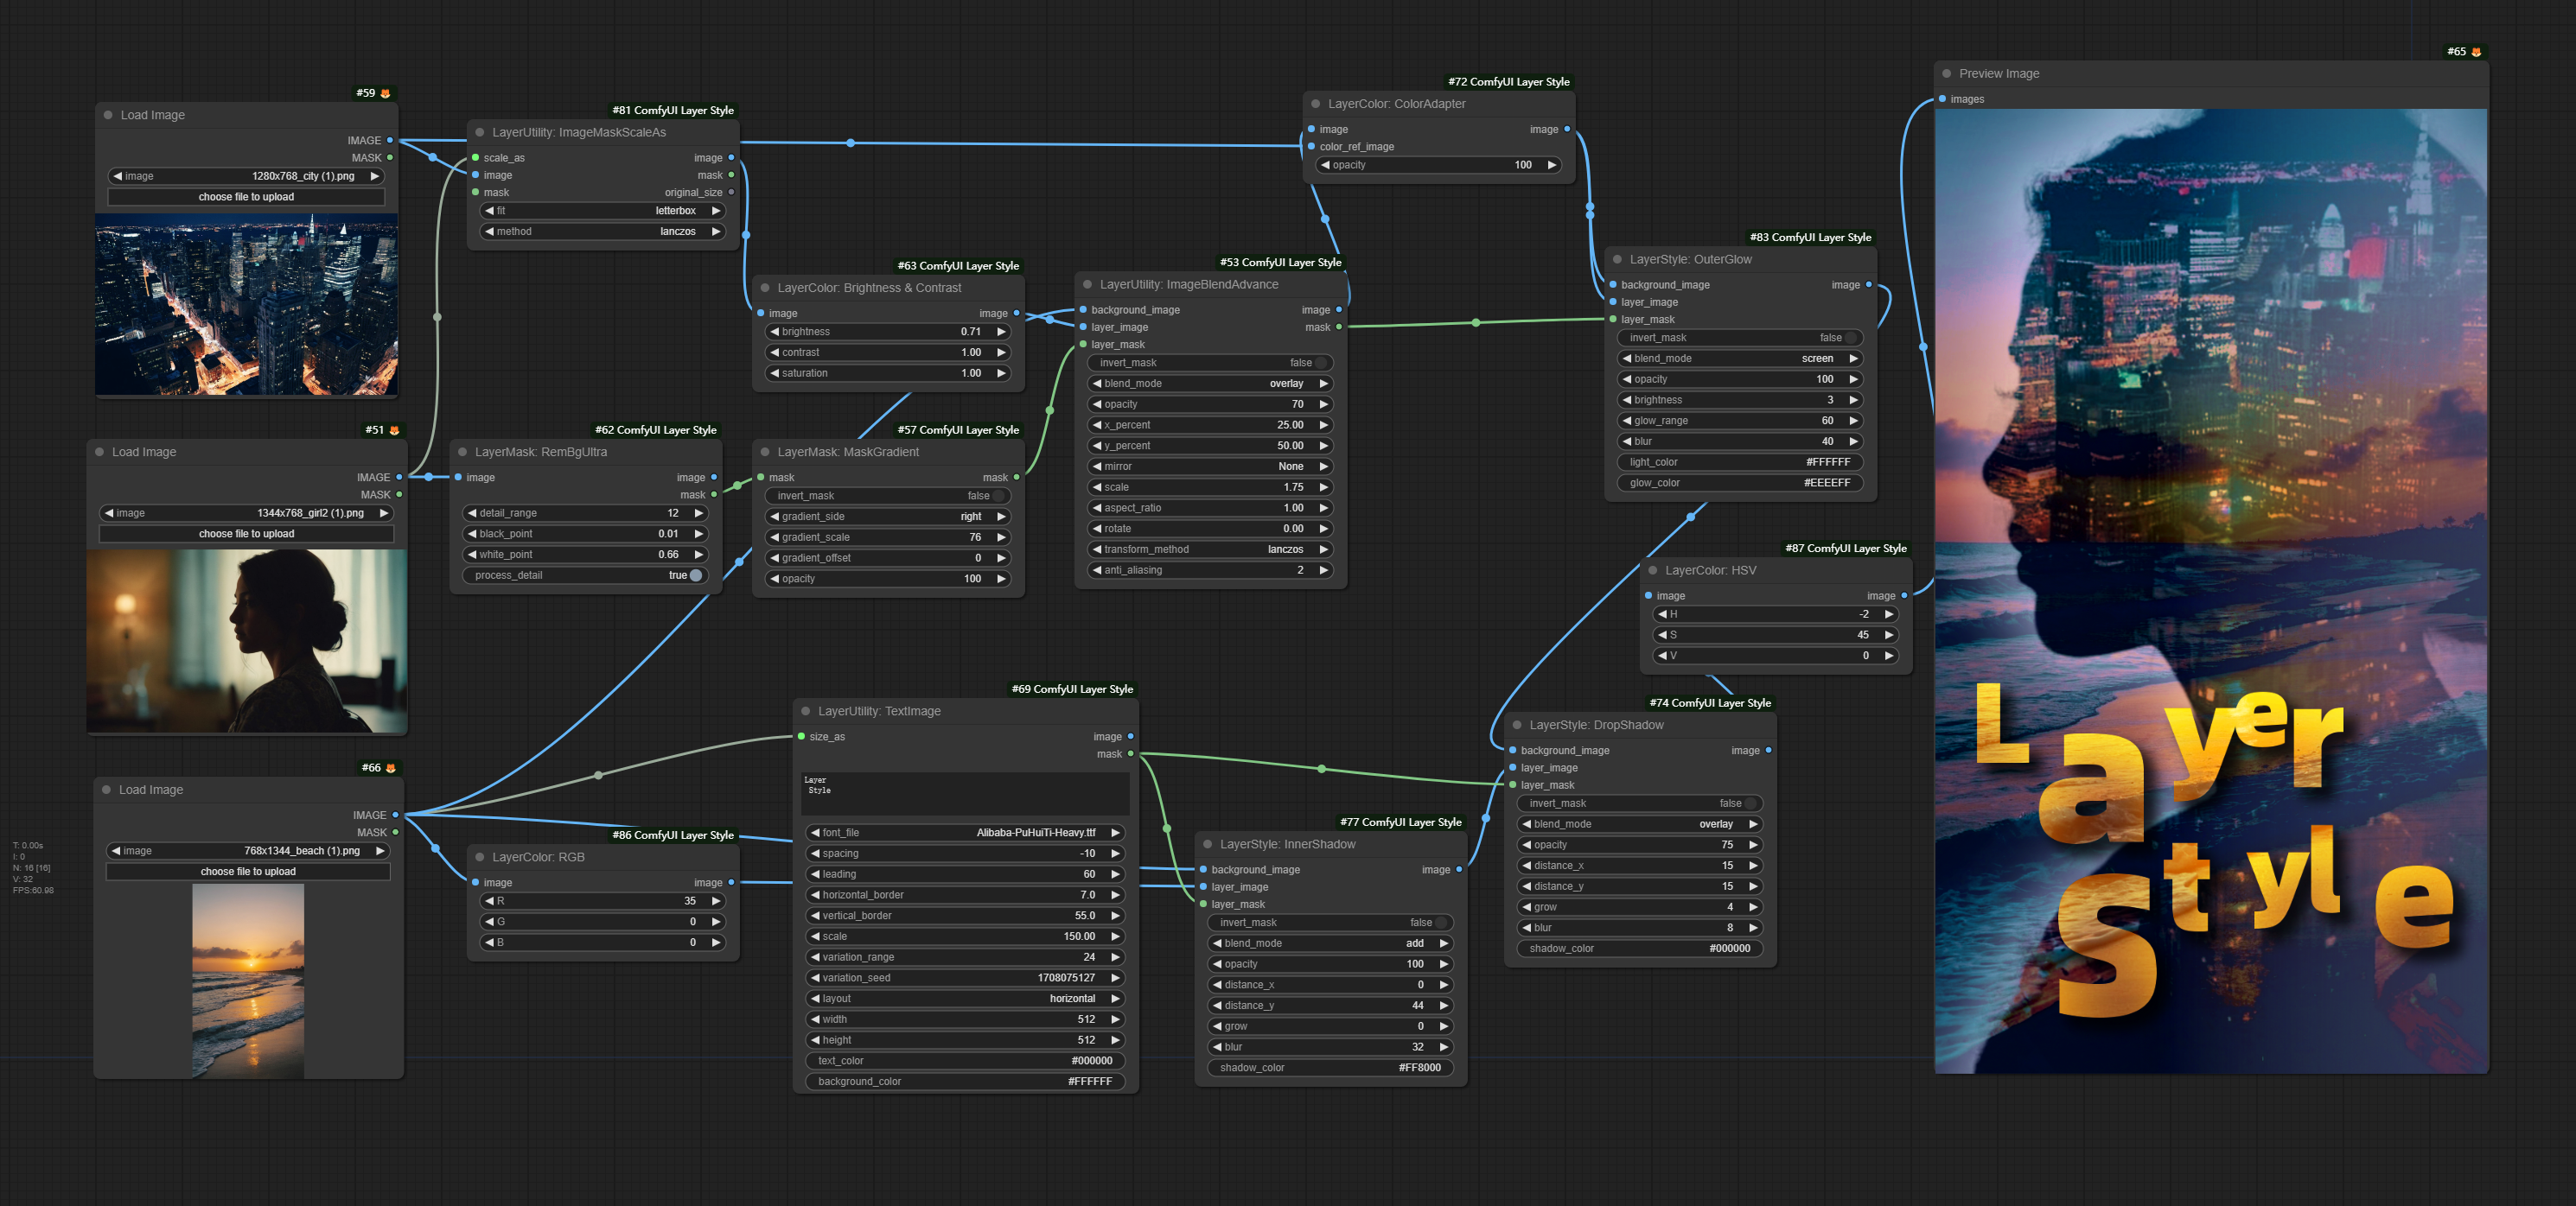This screenshot has width=2576, height=1206.
Task: Click the #81 ComfyUI Layer Style label
Action: tap(672, 111)
